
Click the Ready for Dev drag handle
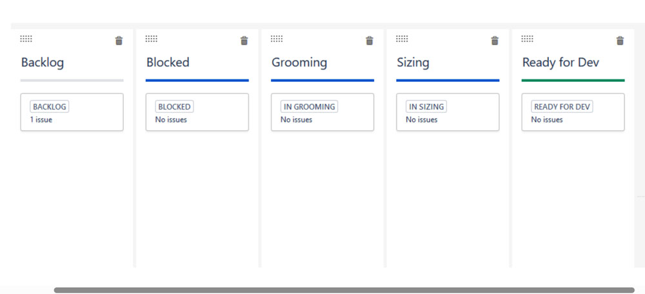(527, 39)
